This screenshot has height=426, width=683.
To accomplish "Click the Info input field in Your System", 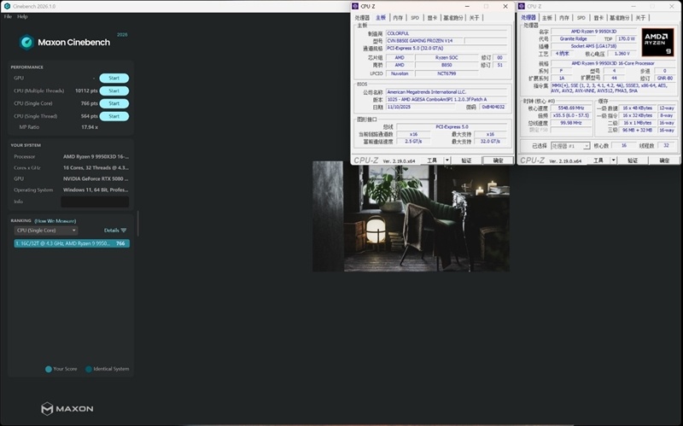I will 95,201.
